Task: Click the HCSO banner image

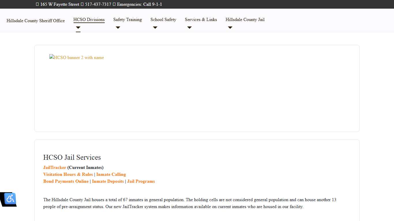Action: pos(77,58)
